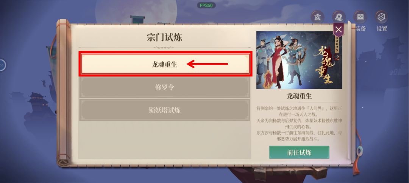
Task: Open the gear-shaped settings icon
Action: [381, 17]
